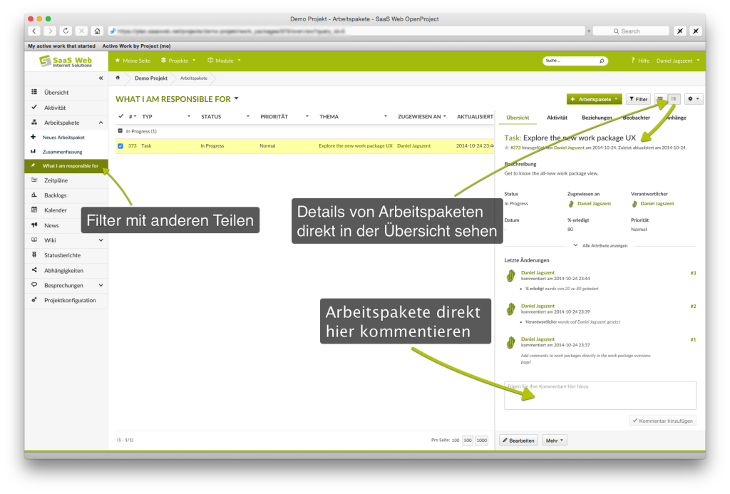Switch to Beziehungen details tab

(597, 118)
